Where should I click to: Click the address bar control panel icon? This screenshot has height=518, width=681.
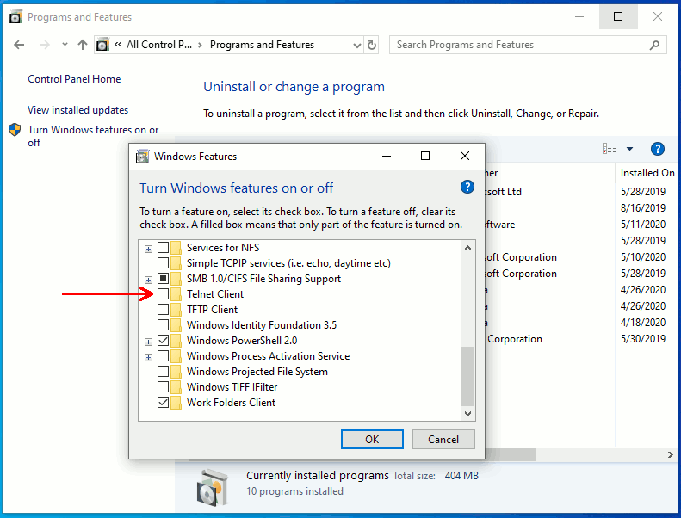102,45
